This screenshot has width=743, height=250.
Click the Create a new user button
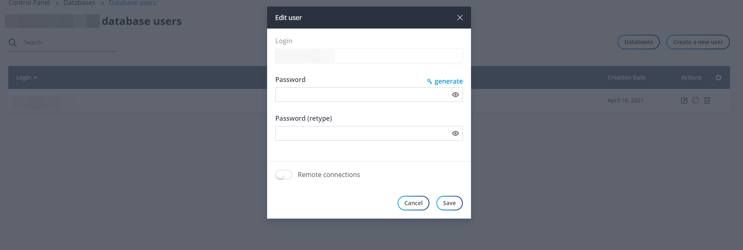click(698, 42)
